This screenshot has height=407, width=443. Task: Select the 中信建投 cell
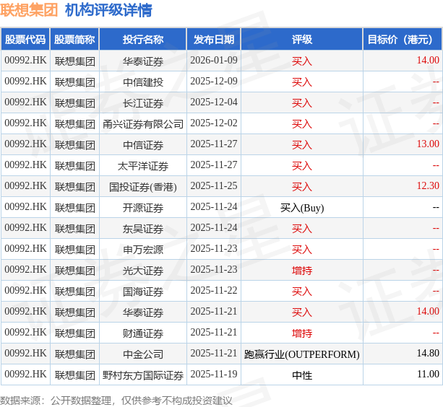click(143, 82)
